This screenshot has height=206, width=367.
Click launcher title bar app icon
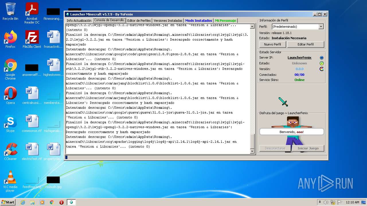[68, 14]
